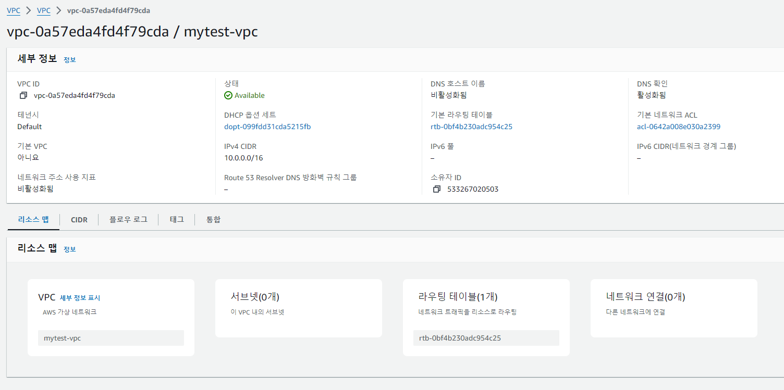The height and width of the screenshot is (390, 784).
Task: Copy the owner ID 533267020503 icon
Action: pyautogui.click(x=437, y=190)
